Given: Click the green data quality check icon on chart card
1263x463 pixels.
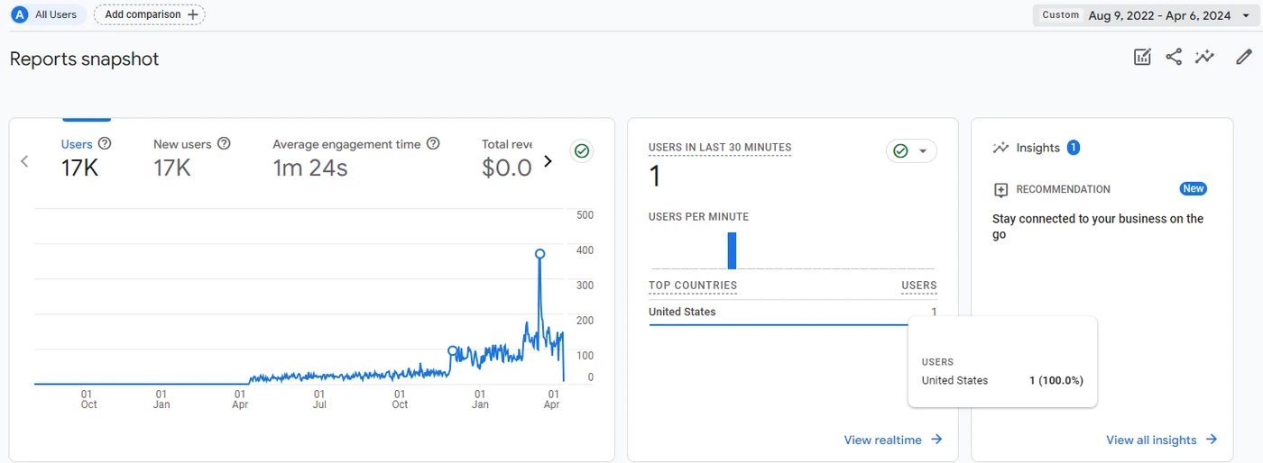Looking at the screenshot, I should pos(582,151).
